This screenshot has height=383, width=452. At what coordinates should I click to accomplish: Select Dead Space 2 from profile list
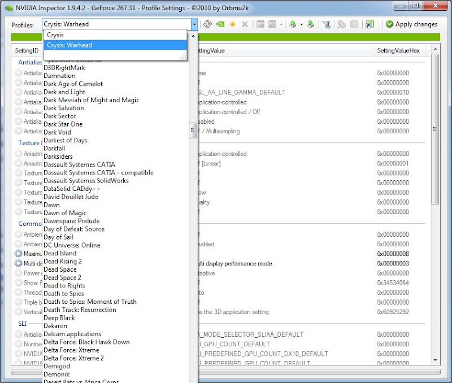tap(62, 277)
